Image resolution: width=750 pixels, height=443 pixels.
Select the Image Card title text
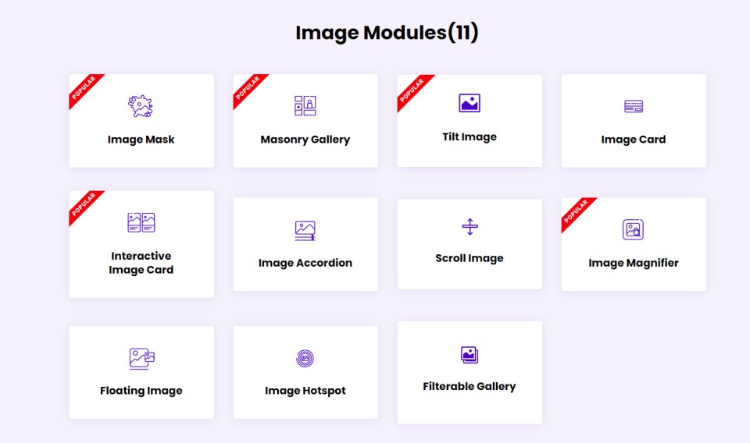634,140
